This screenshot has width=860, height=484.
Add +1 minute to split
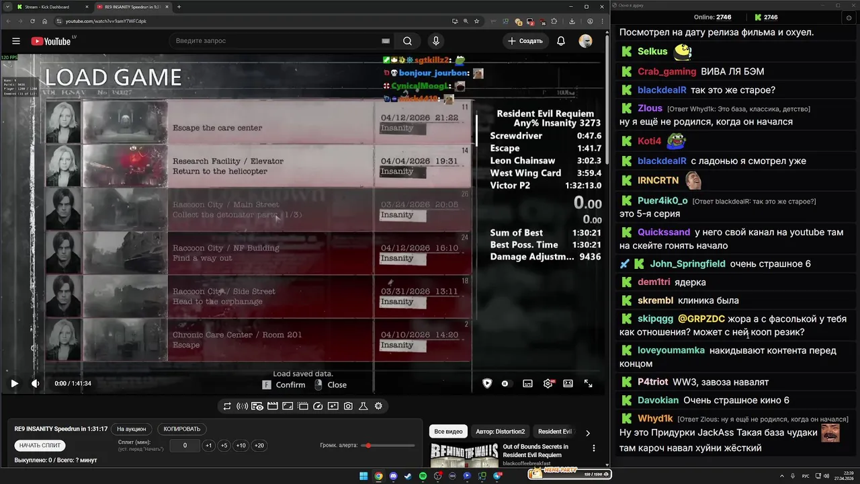click(x=208, y=446)
